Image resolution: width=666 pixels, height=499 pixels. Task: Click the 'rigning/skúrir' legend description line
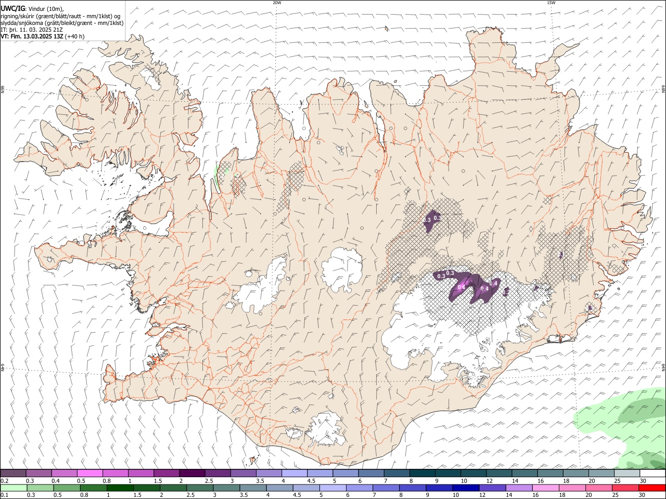tap(60, 16)
